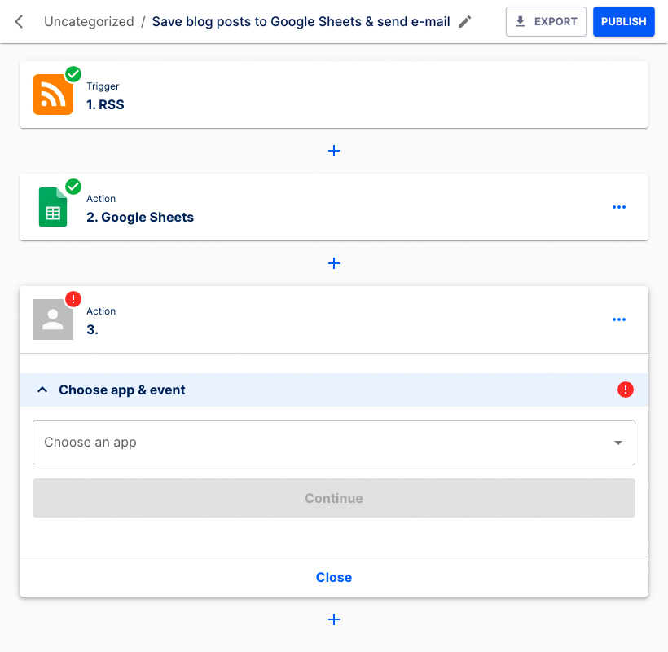The image size is (668, 652).
Task: Click the error indicator in Choose app & event header
Action: (x=626, y=390)
